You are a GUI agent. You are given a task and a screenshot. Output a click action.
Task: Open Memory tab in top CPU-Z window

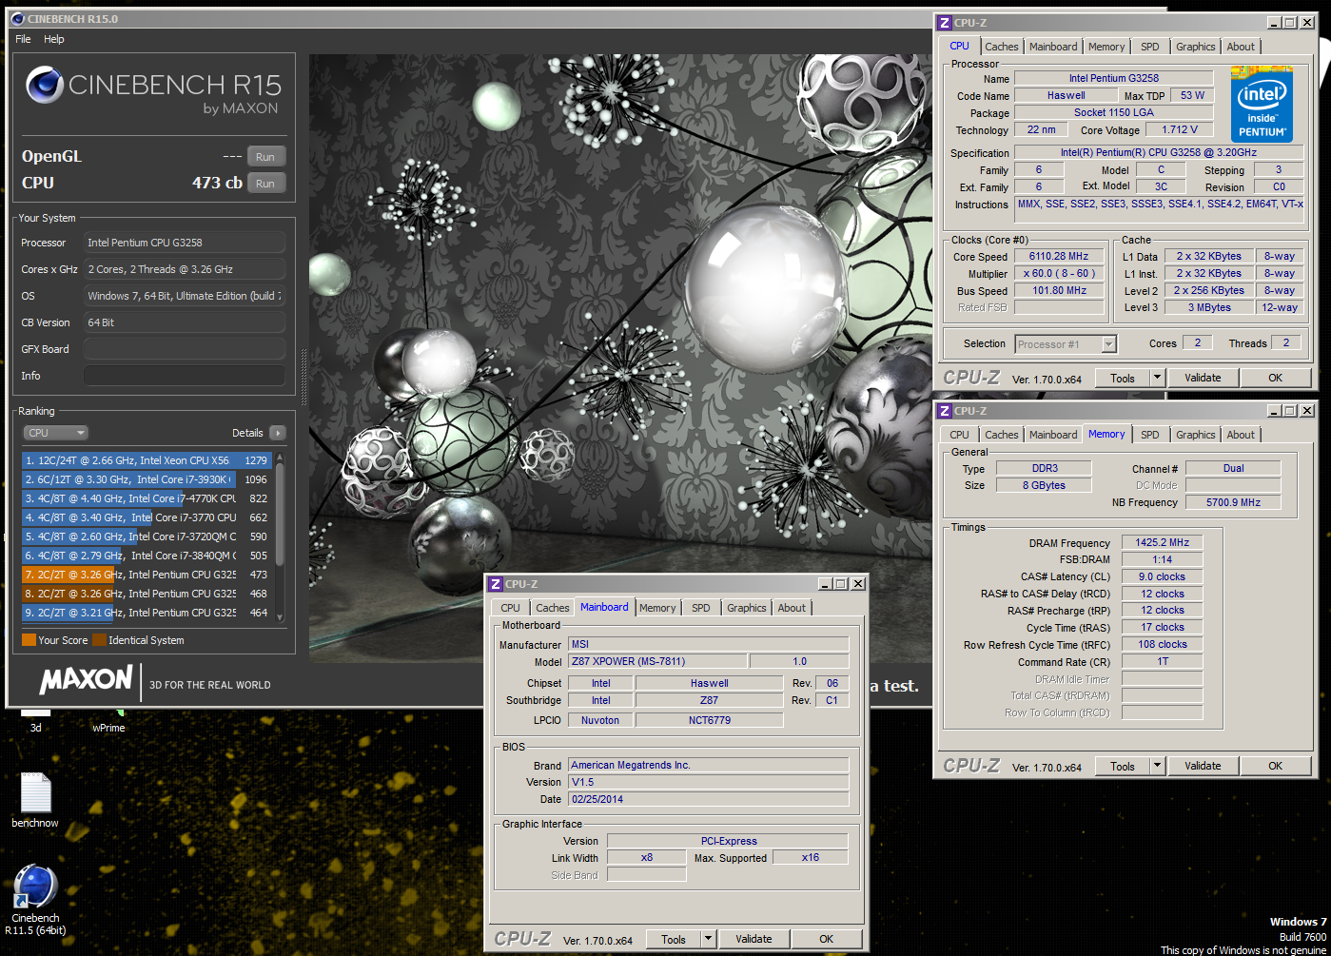coord(1106,47)
